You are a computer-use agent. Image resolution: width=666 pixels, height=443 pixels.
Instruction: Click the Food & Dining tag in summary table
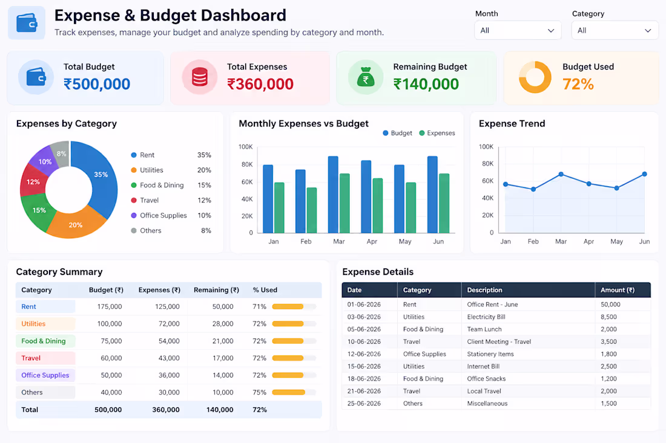45,341
